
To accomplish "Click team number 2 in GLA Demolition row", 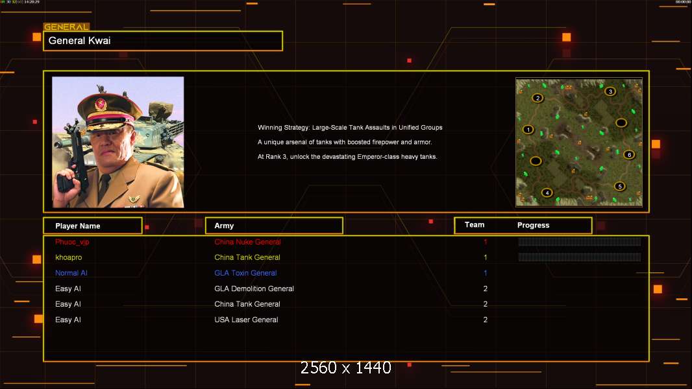I will pos(485,289).
